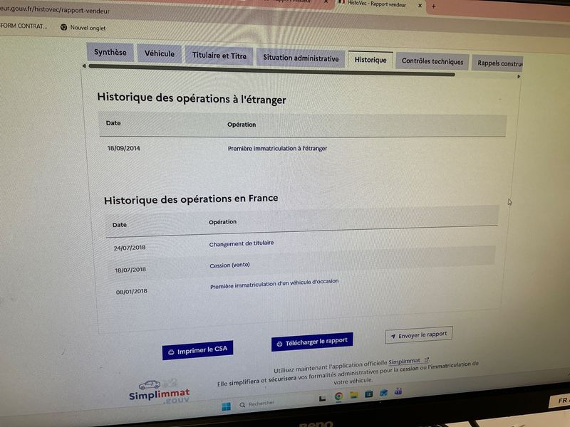Click the Date column header of the foreign operations table
Screen dimensions: 570x427
tap(113, 123)
